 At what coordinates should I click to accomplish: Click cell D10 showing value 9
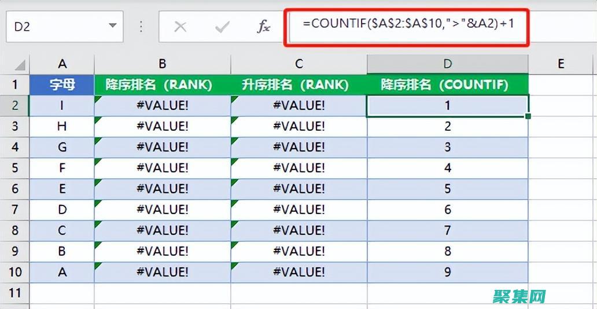pos(447,272)
